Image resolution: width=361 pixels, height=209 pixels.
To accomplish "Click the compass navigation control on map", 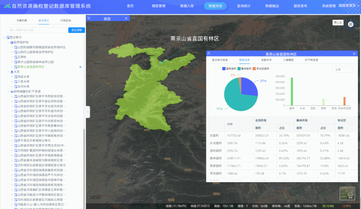I will tap(350, 24).
